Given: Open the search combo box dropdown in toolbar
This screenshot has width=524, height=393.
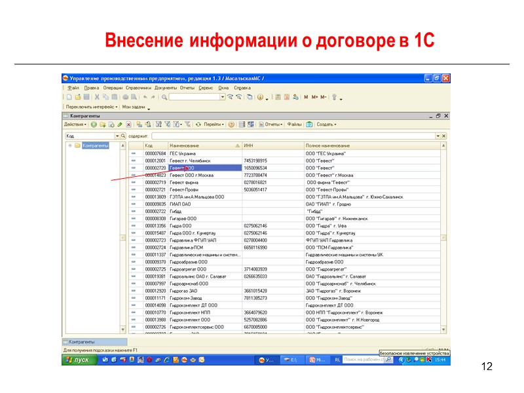Looking at the screenshot, I should (223, 97).
